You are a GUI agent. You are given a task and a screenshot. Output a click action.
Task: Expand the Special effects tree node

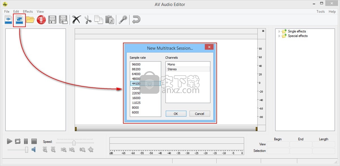click(x=279, y=36)
